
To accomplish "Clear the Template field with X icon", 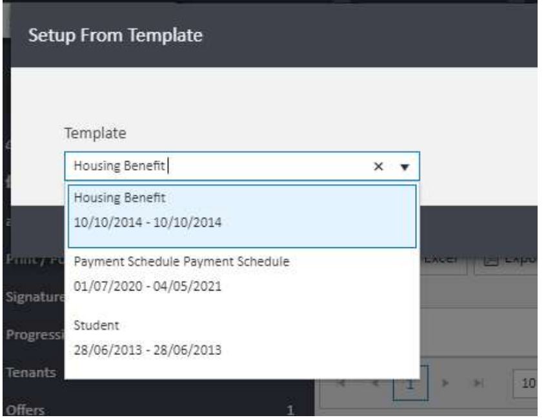I will pyautogui.click(x=379, y=166).
